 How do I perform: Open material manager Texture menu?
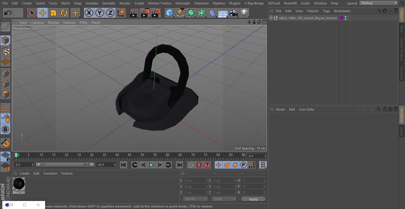click(x=67, y=173)
